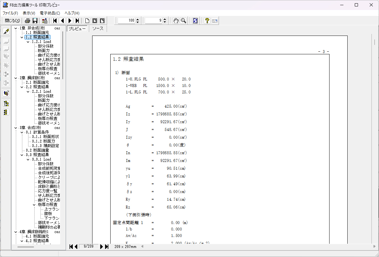Click the blue fit-to-window icon
Screen dimensions: 379x257
pos(195,21)
